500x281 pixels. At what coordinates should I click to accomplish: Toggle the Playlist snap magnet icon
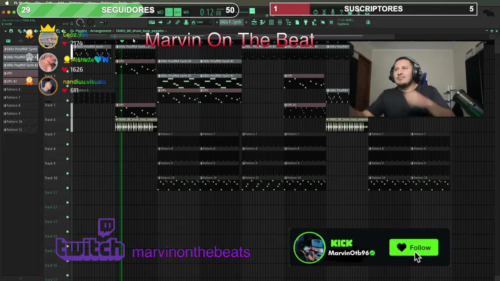[x=11, y=31]
